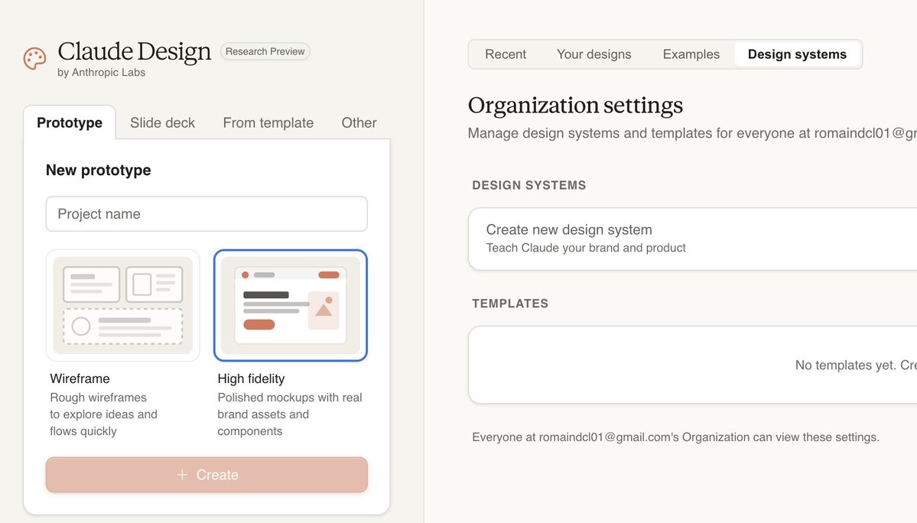Screen dimensions: 917x523
Task: Switch to the Slide deck tab
Action: pyautogui.click(x=163, y=122)
